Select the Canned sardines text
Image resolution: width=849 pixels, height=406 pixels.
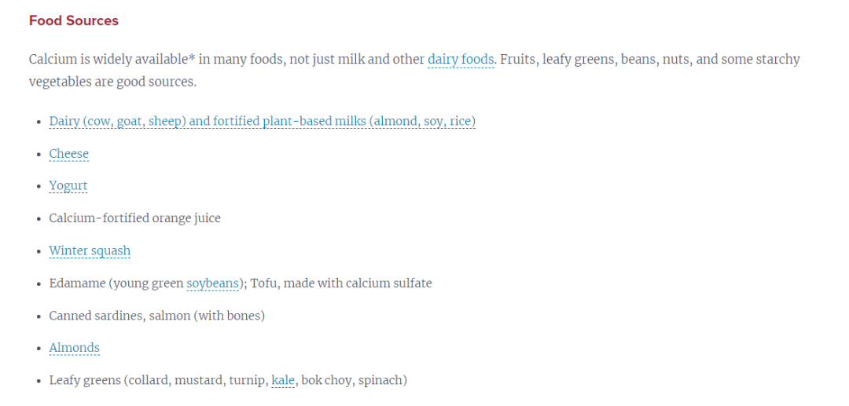pyautogui.click(x=94, y=315)
